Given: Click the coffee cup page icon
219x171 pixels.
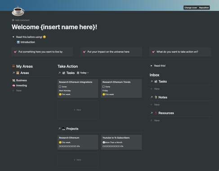Looking at the screenshot, I should 18,11.
